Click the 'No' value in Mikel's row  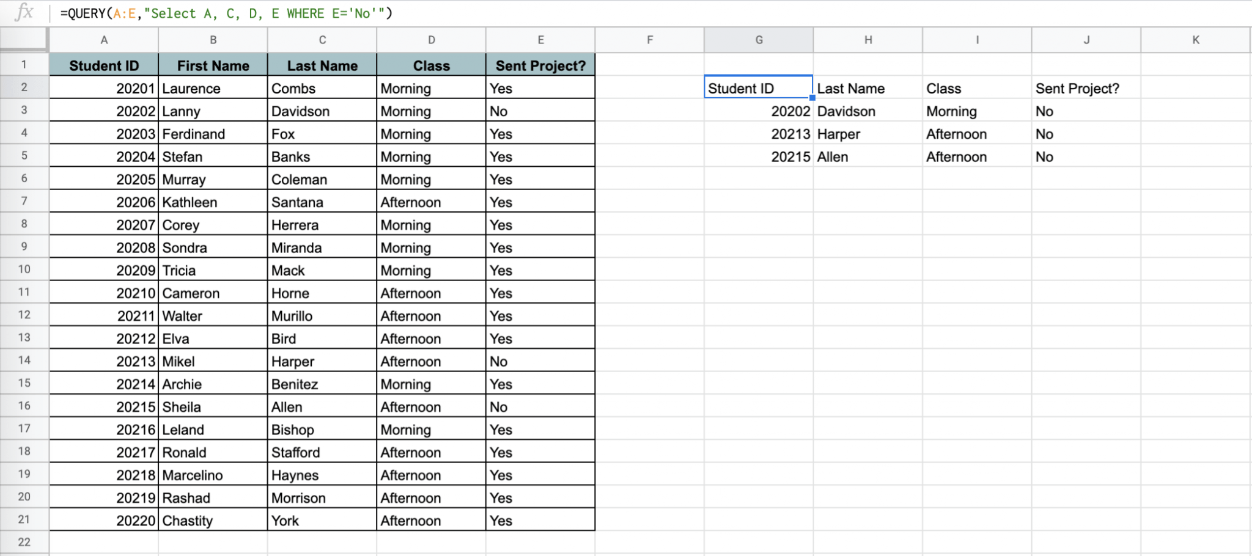540,361
